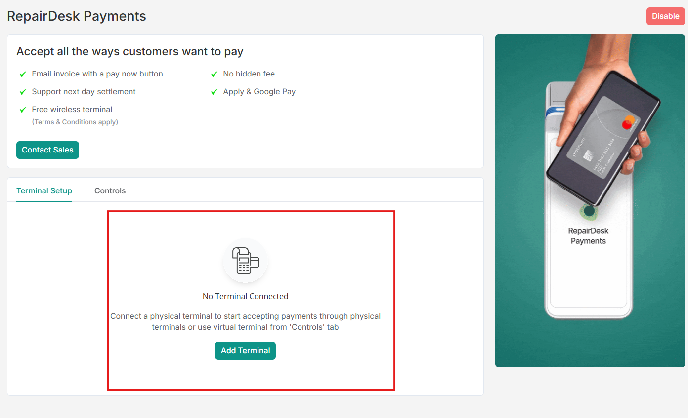Click the Terms & Conditions apply note
The image size is (688, 418).
75,122
